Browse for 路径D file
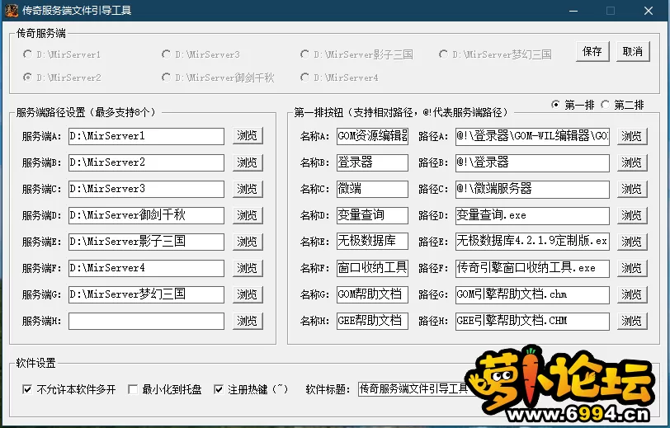 pos(632,216)
